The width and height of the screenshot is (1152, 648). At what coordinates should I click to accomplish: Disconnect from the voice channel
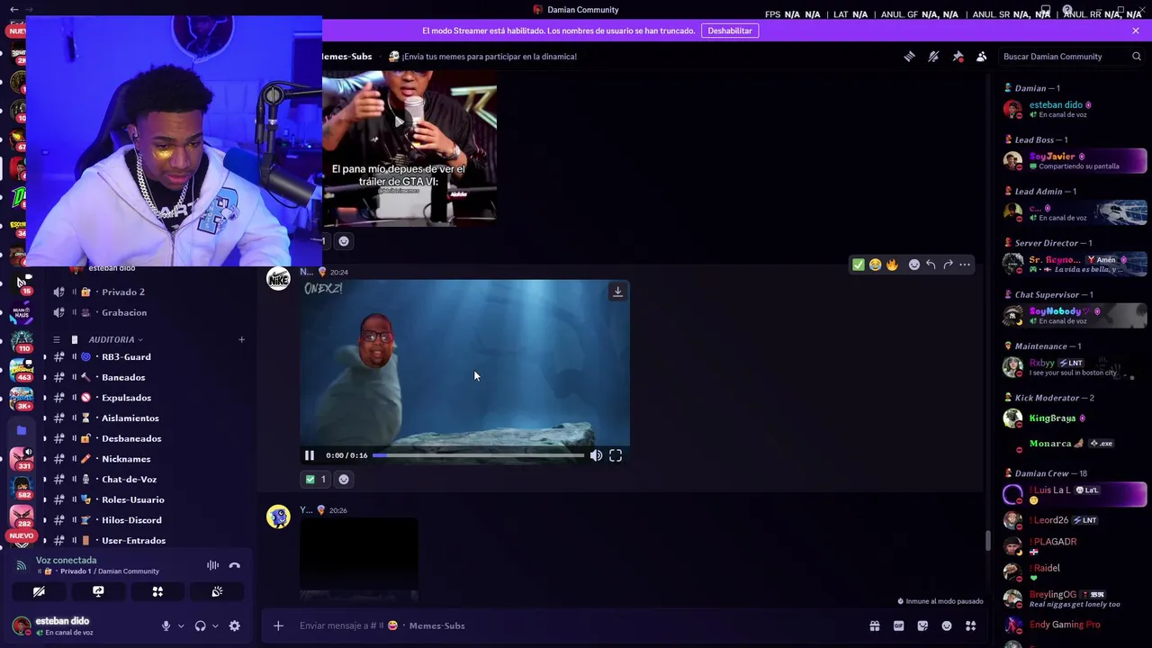[235, 566]
